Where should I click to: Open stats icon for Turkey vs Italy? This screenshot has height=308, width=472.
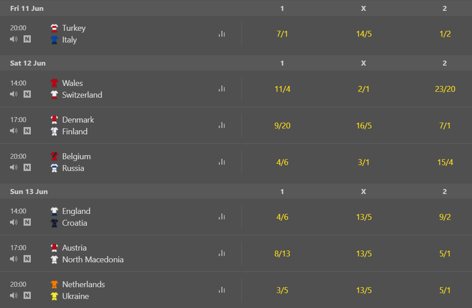point(222,34)
